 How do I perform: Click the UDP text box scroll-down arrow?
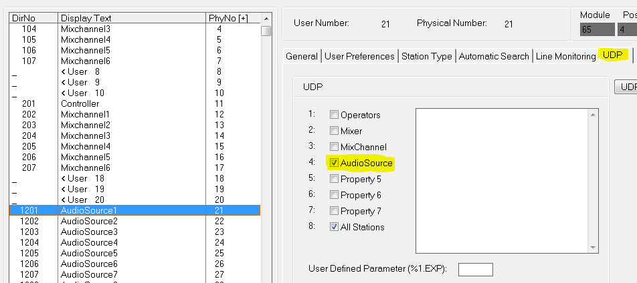pos(591,247)
